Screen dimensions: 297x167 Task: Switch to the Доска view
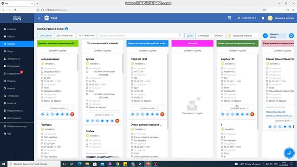click(190, 35)
